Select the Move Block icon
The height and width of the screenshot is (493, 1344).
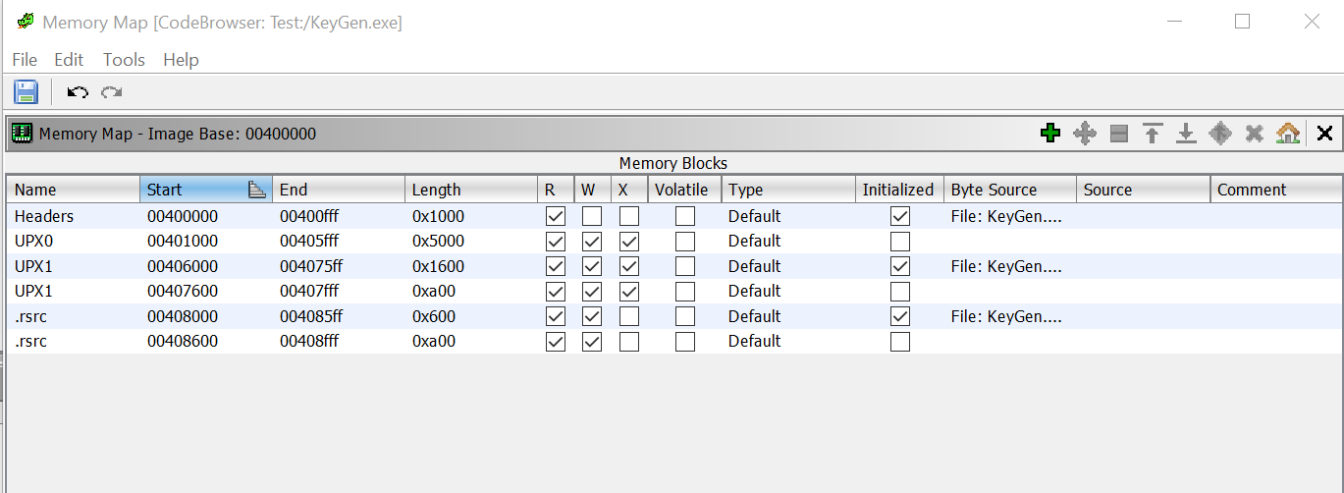pos(1085,134)
